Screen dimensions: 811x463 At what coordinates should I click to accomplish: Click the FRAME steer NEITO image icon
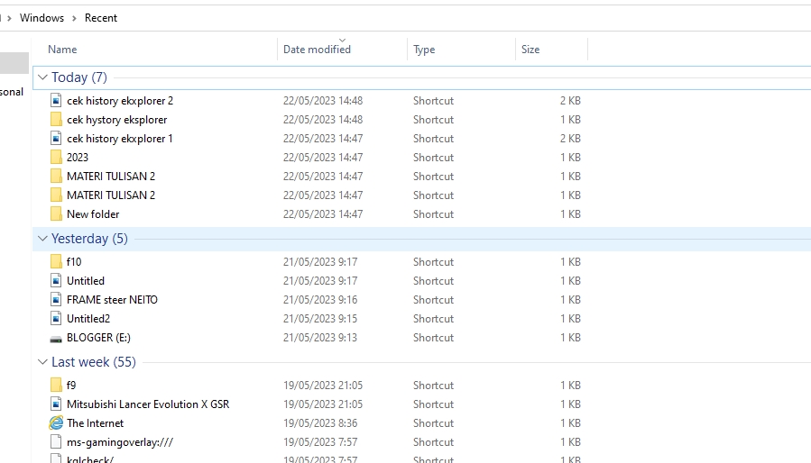pyautogui.click(x=56, y=300)
